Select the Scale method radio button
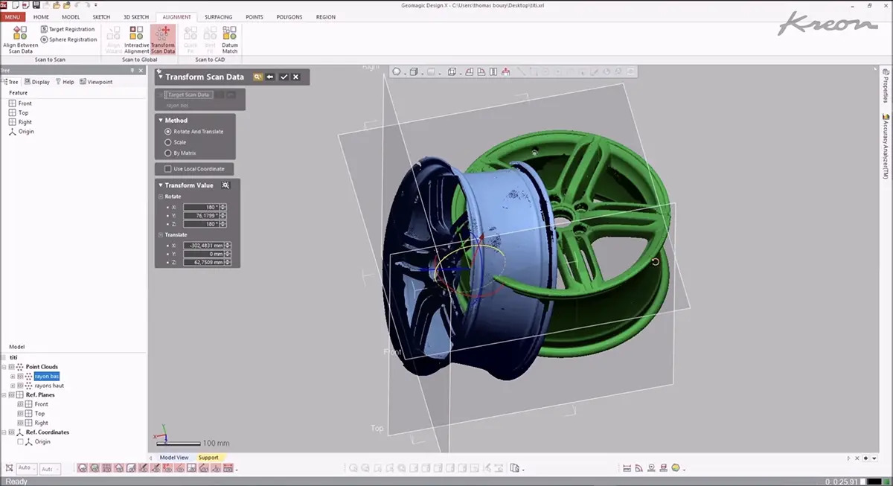893x486 pixels. [x=168, y=142]
